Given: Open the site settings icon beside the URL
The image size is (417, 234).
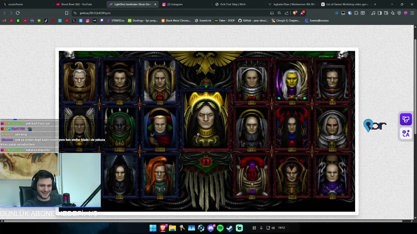Looking at the screenshot, I should (x=75, y=13).
